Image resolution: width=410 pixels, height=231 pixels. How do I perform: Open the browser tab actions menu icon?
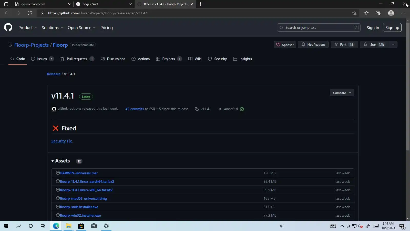click(6, 4)
